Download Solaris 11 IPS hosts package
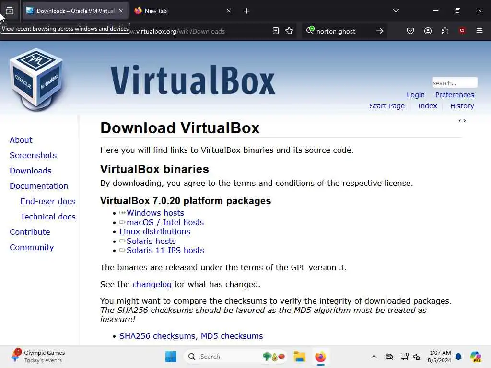The image size is (491, 368). point(165,250)
